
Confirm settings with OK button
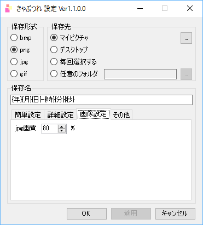click(86, 214)
